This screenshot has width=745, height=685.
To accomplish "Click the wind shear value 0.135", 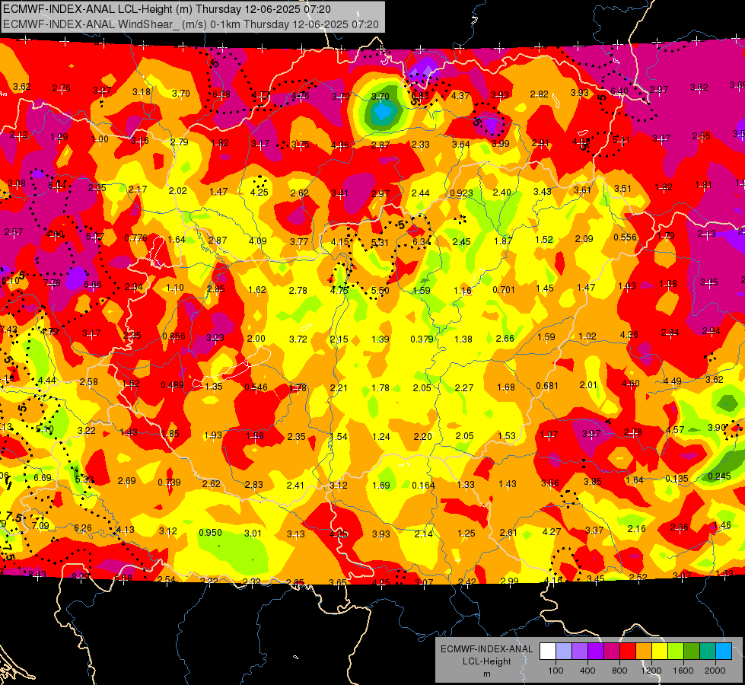I will point(677,478).
